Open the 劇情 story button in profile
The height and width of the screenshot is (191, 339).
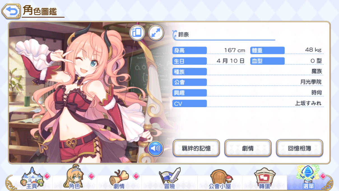pyautogui.click(x=248, y=148)
